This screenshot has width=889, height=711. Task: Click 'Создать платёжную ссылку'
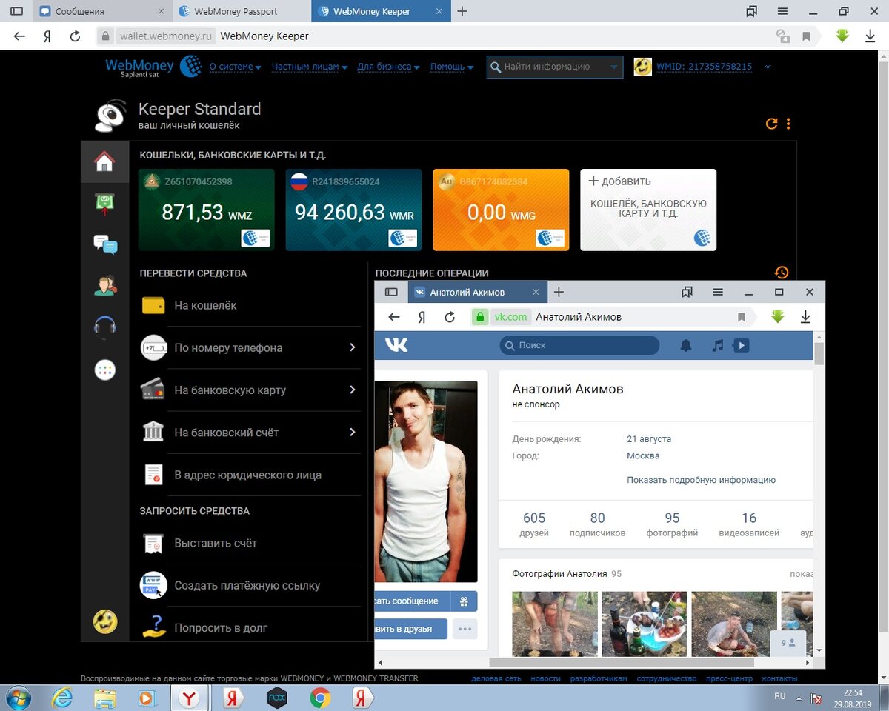[x=250, y=585]
